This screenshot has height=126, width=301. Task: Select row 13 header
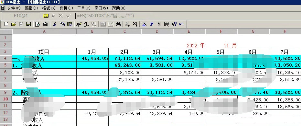point(6,119)
